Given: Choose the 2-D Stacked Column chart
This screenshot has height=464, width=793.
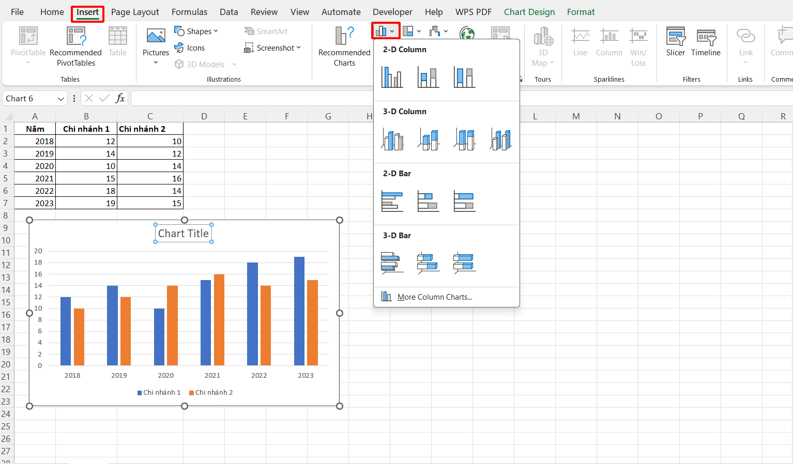Looking at the screenshot, I should [x=428, y=77].
